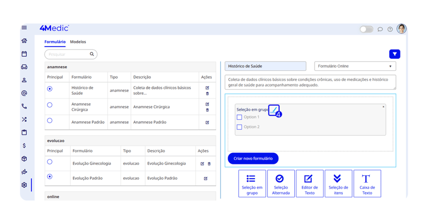Viewport: 428px width, 224px height.
Task: Open the settings gear in sidebar
Action: click(x=24, y=185)
